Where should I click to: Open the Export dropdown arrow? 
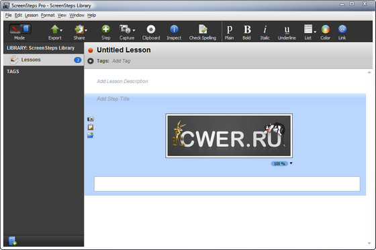pos(61,30)
